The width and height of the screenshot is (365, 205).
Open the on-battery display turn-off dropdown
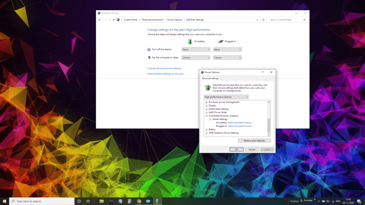pyautogui.click(x=196, y=49)
